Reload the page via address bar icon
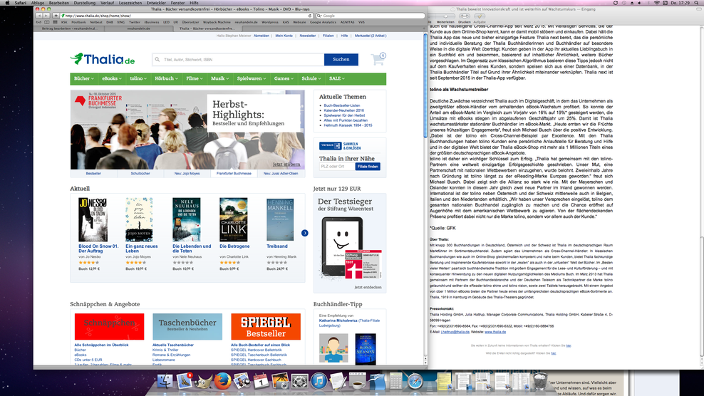 (310, 16)
